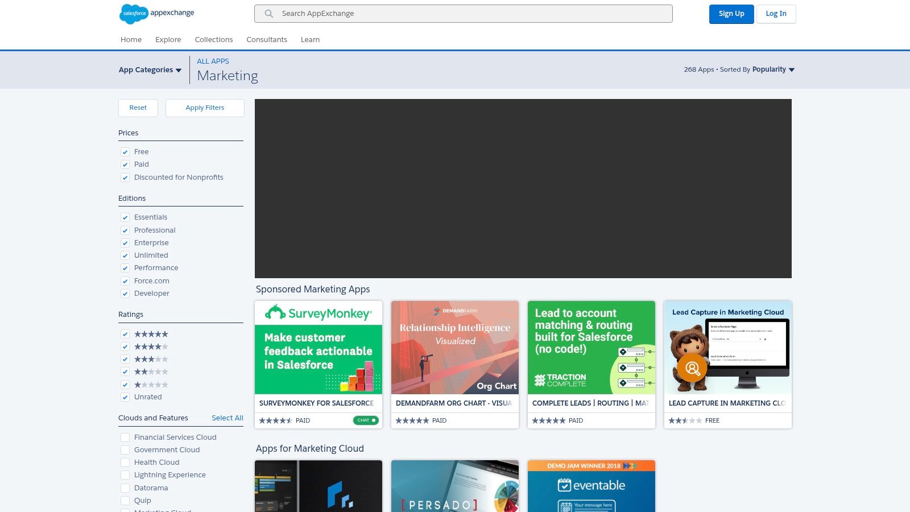Viewport: 910px width, 512px height.
Task: Toggle the four-star rating checkbox
Action: 125,346
